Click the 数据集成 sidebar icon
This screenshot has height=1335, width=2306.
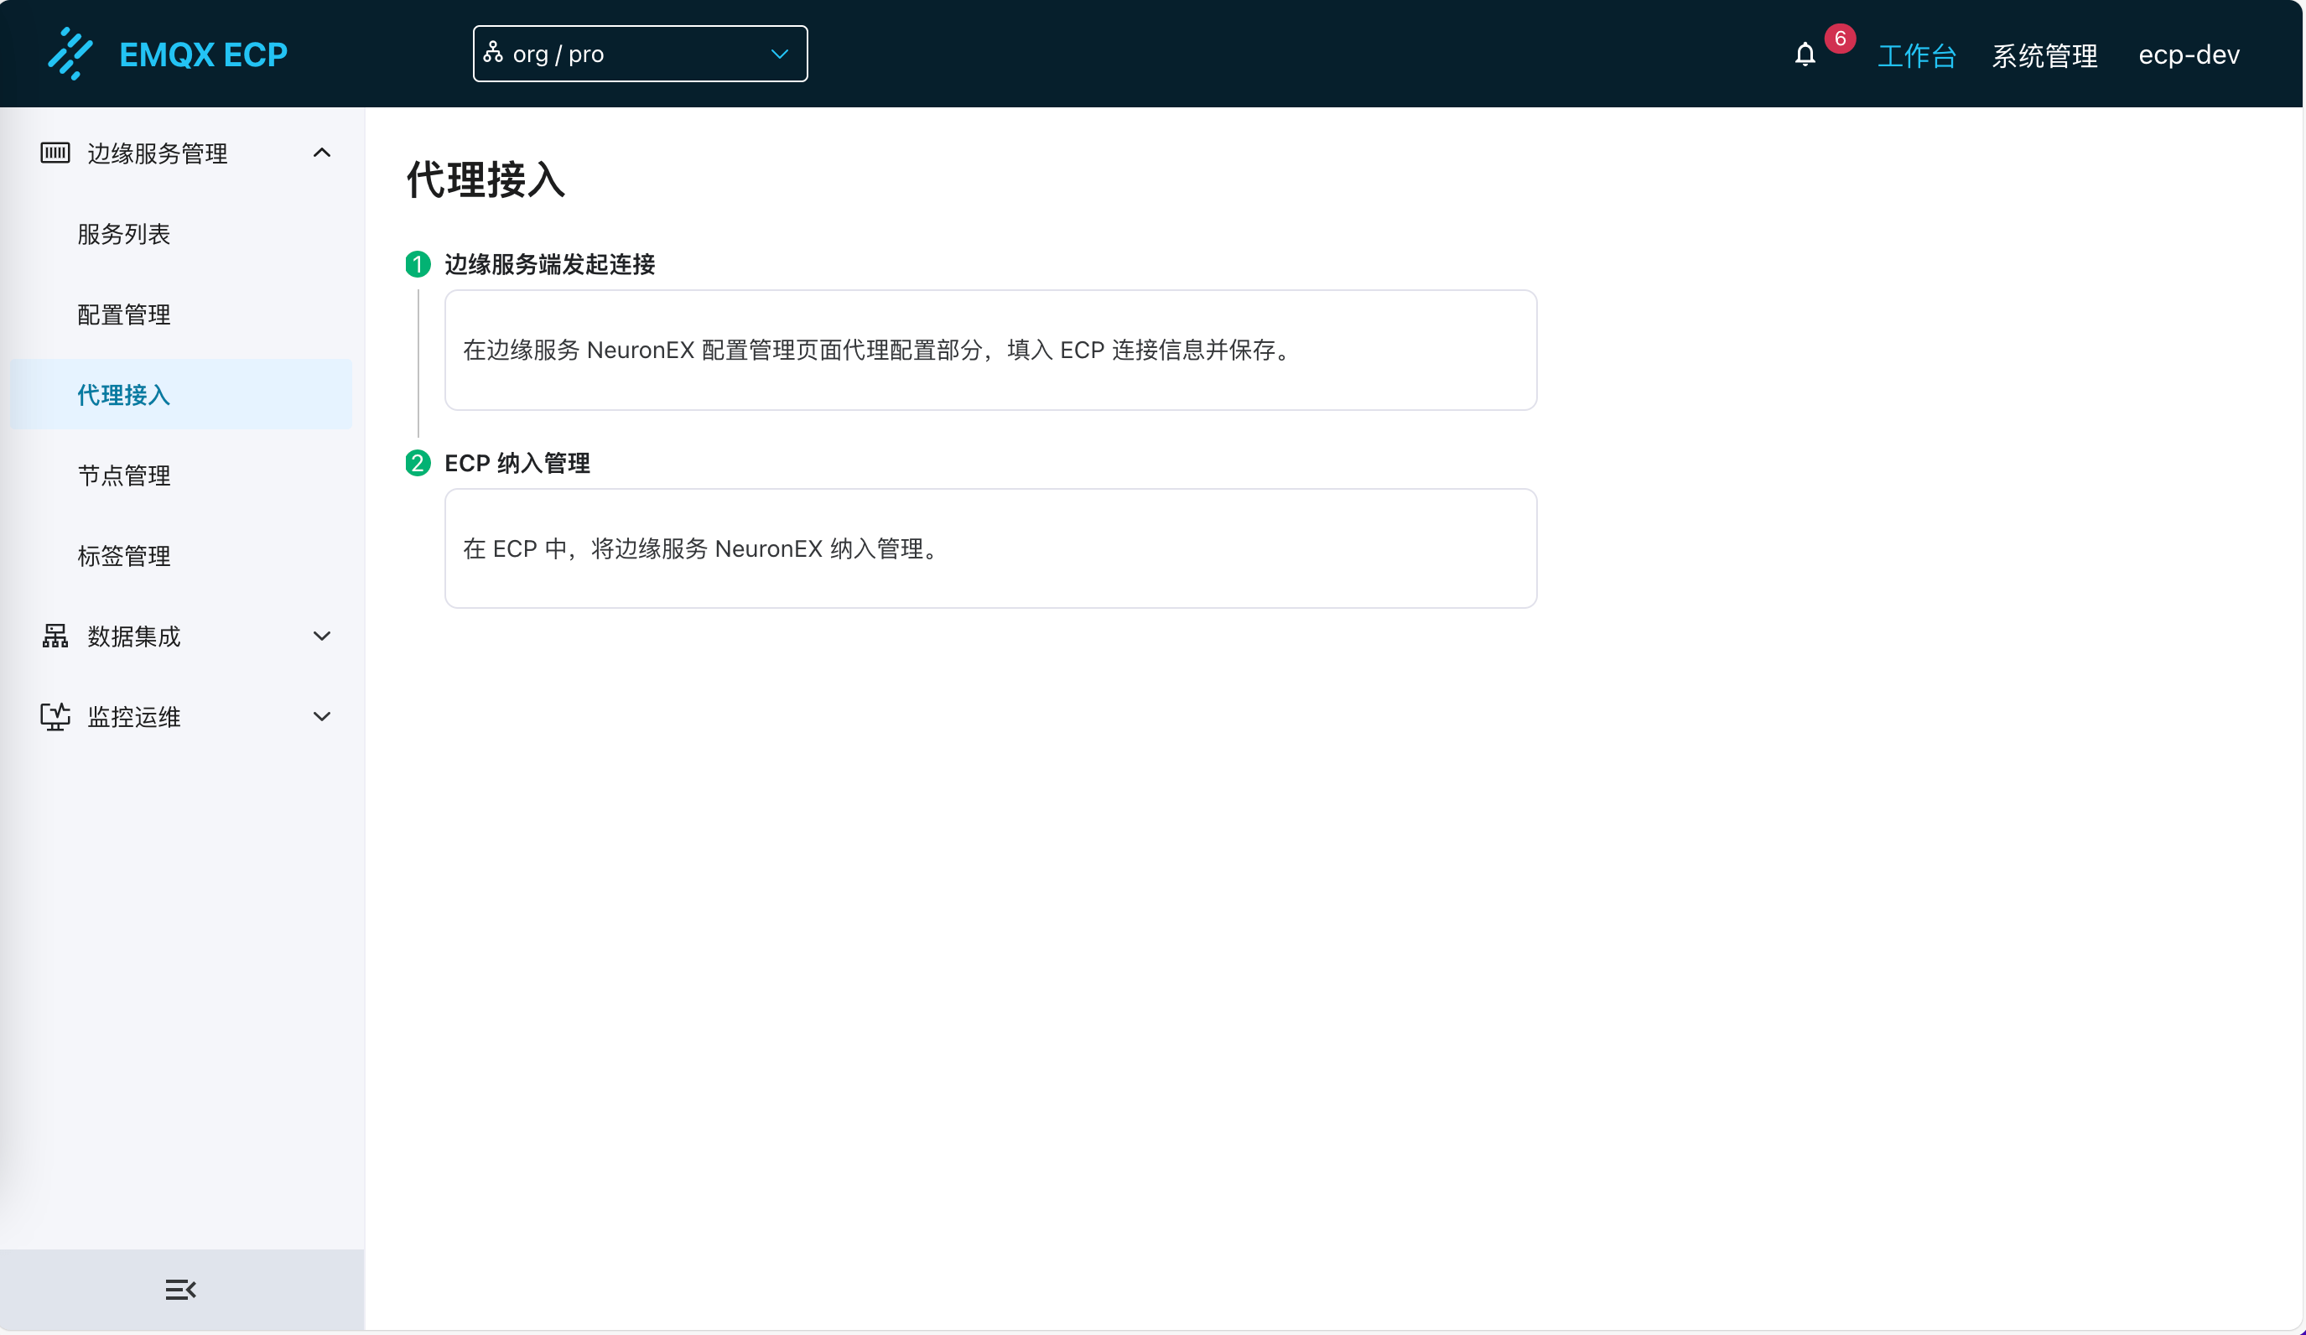point(55,636)
